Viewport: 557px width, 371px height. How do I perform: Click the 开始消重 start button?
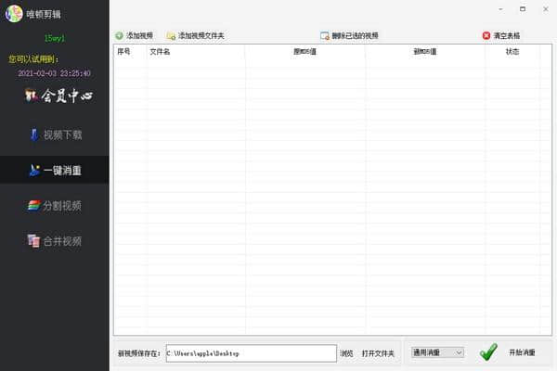[522, 352]
